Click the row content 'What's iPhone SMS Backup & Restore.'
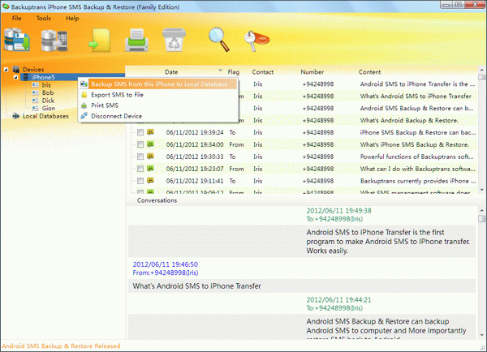 [414, 144]
